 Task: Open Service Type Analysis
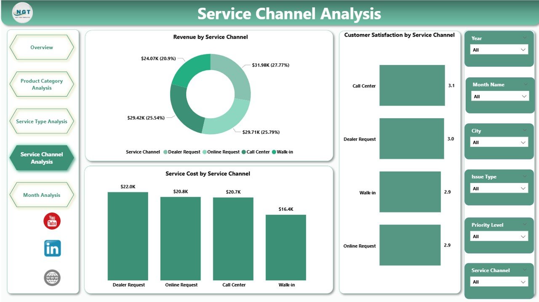tap(41, 121)
